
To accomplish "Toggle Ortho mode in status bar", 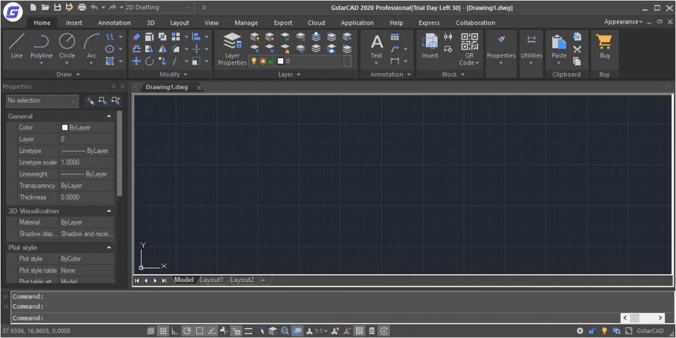I will (x=175, y=331).
